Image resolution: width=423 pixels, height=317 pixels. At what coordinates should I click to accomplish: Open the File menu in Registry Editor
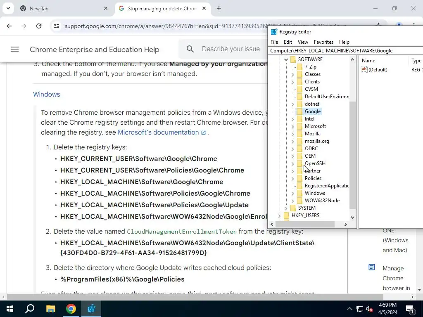tap(274, 42)
